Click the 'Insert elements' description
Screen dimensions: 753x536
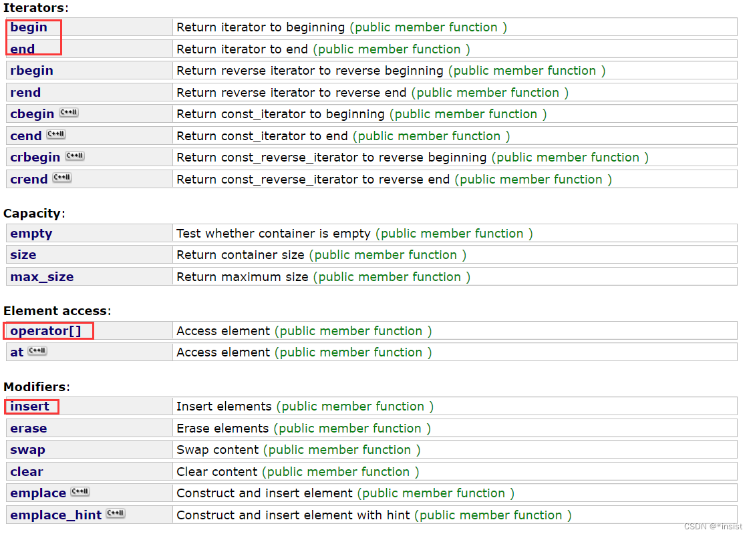pyautogui.click(x=224, y=407)
